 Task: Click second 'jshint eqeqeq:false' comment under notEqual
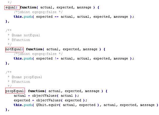tap(38, 54)
